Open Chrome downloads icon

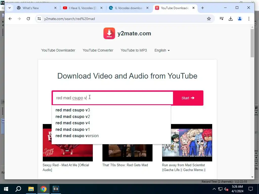pos(231,19)
